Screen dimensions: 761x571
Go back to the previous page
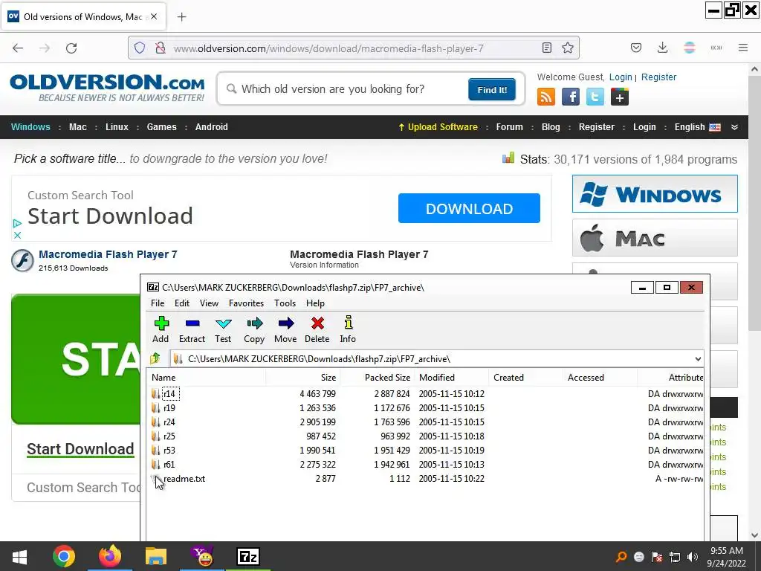[x=18, y=48]
